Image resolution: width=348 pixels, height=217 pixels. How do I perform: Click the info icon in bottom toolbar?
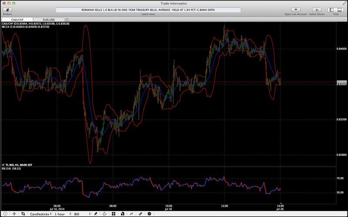click(5, 214)
